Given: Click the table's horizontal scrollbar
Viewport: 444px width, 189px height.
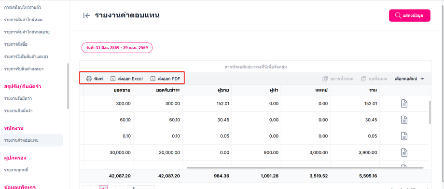Looking at the screenshot, I should [305, 168].
